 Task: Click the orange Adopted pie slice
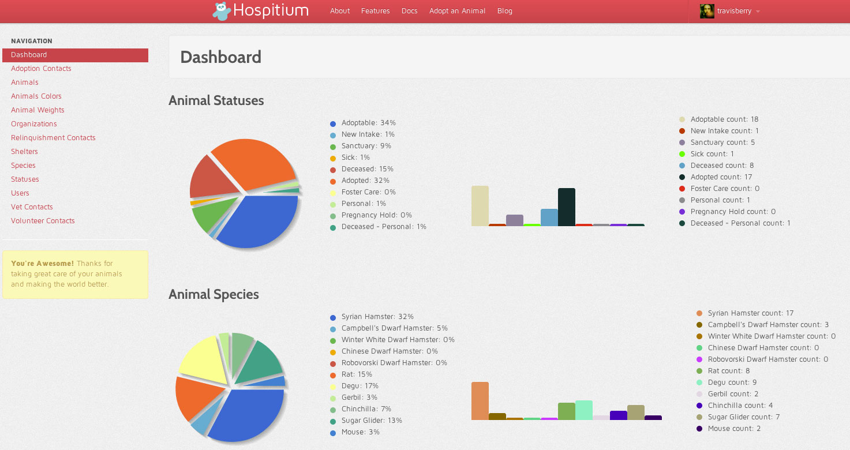253,163
